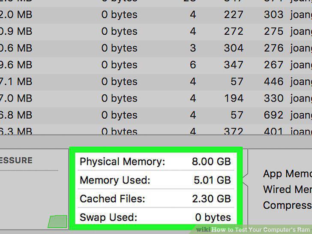Select the process row with 2.0 MB memory
The image size is (312, 234).
tap(156, 15)
